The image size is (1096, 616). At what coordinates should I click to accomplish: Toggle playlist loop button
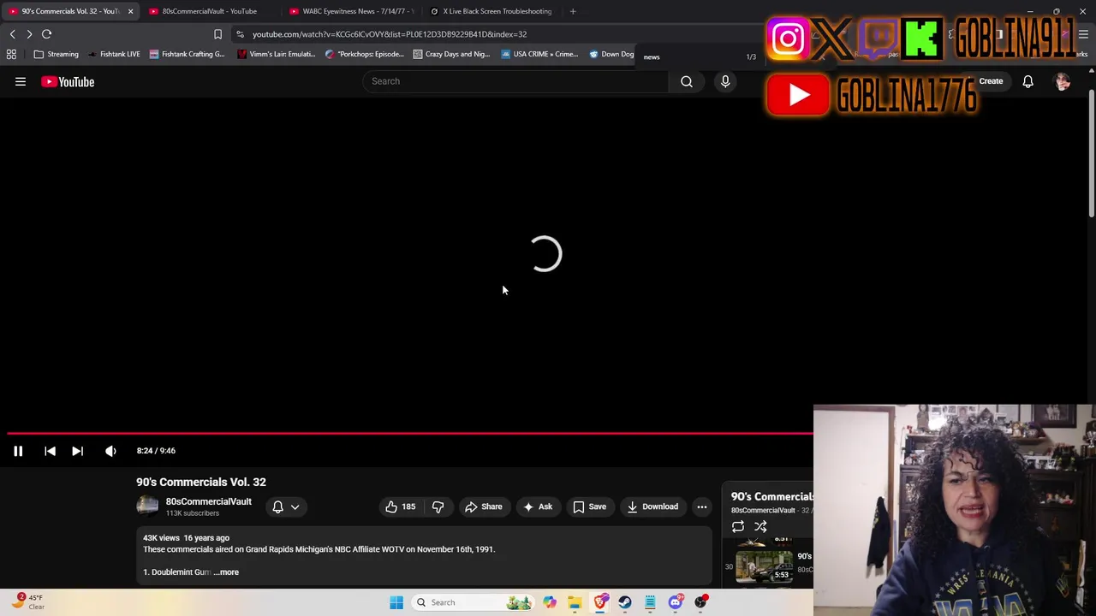738,526
